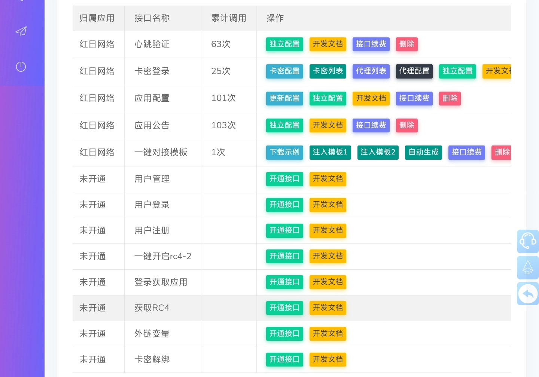Click 开通接口 for 用户注册

click(x=284, y=230)
